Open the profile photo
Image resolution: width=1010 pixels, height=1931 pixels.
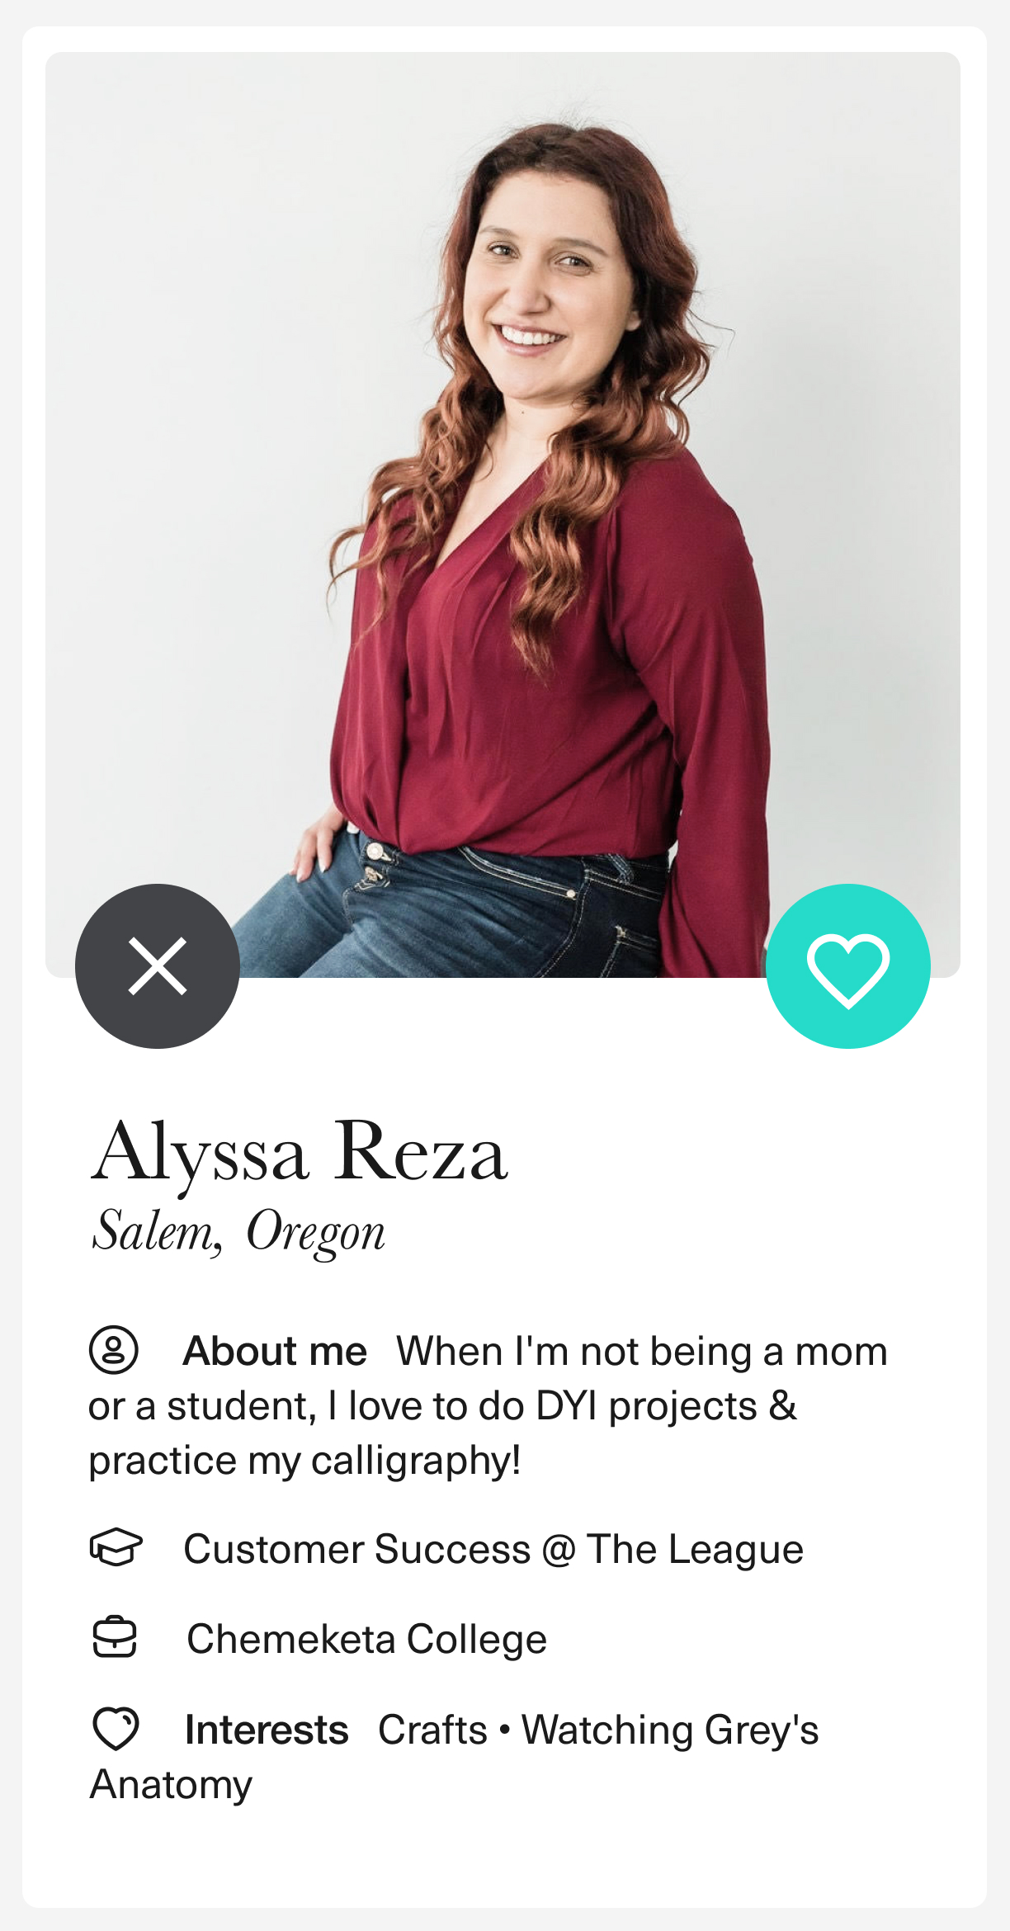click(x=503, y=495)
